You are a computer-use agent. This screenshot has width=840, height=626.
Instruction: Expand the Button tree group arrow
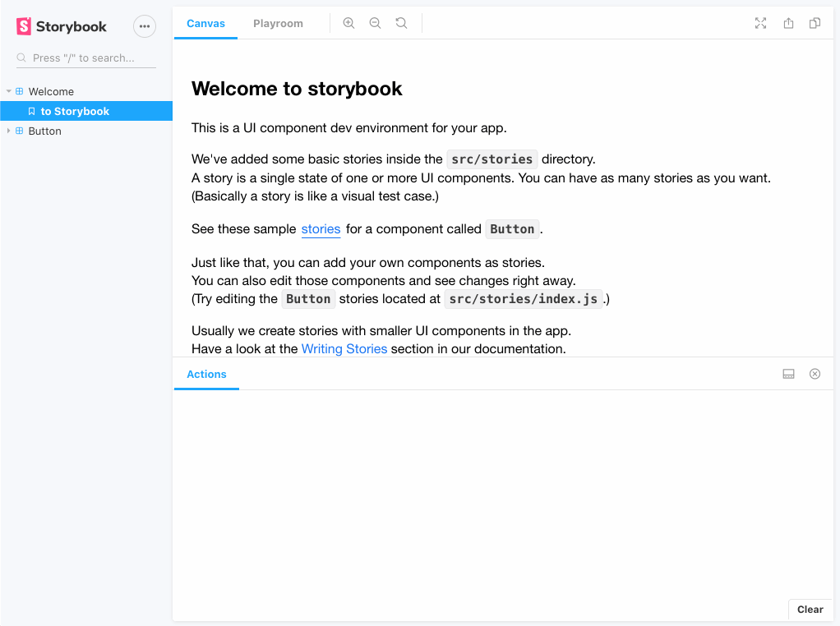(8, 131)
